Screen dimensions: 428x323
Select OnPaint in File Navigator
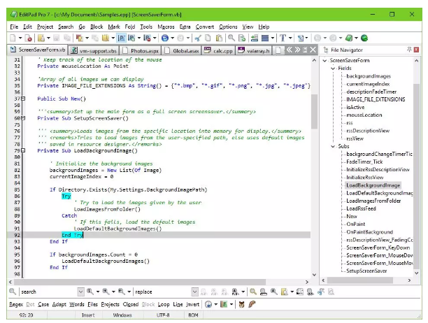[356, 224]
